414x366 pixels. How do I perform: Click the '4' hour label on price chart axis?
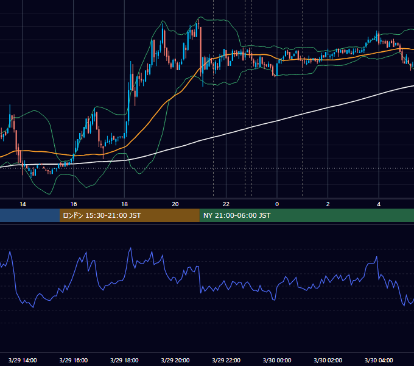click(x=379, y=204)
